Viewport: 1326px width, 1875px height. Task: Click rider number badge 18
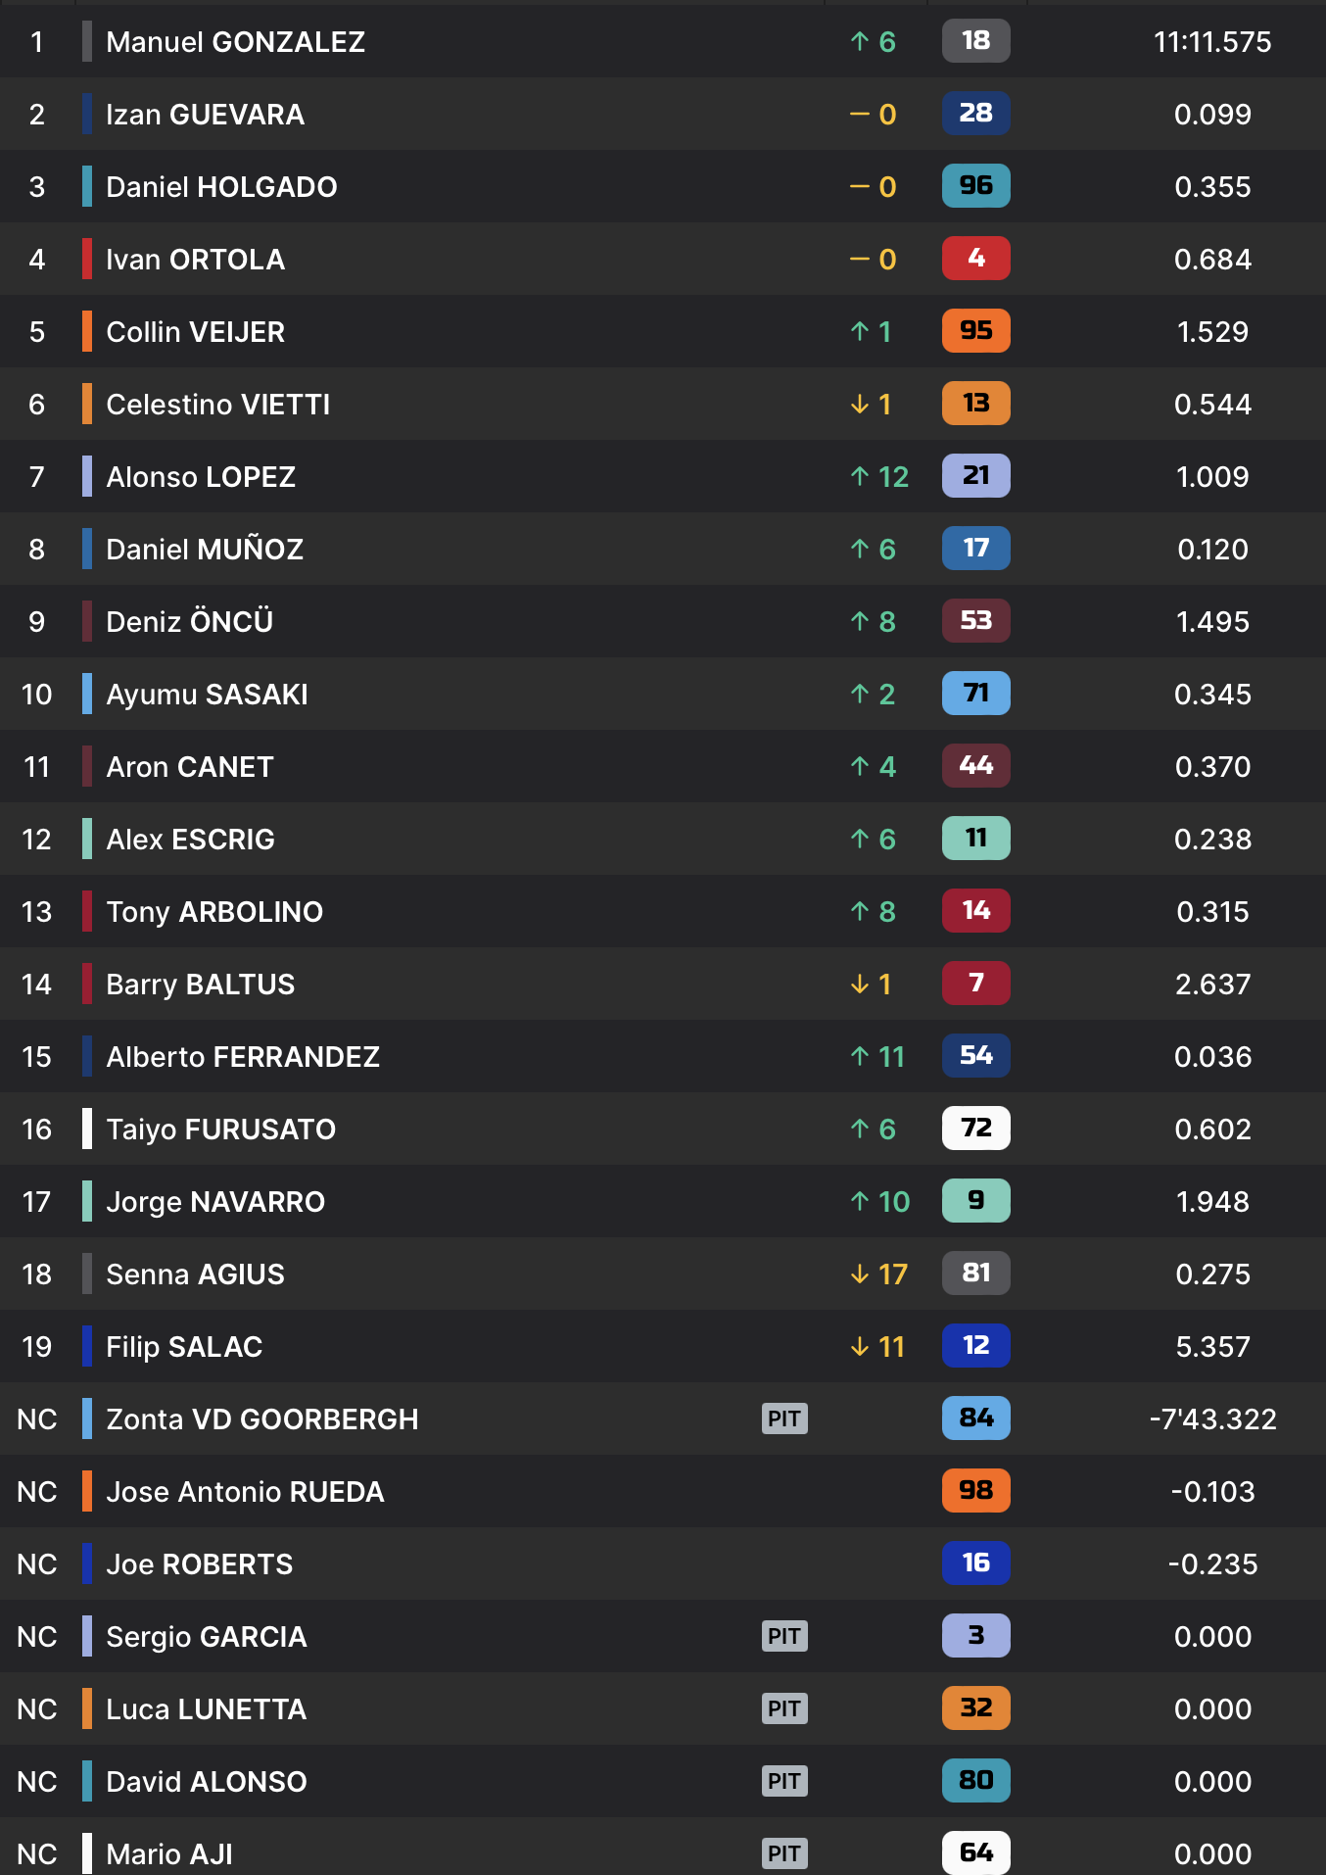975,41
